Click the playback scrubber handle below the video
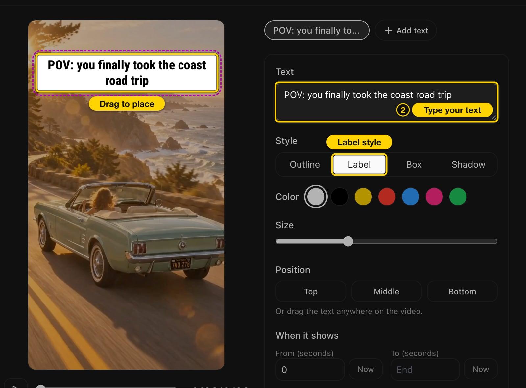This screenshot has width=526, height=388. point(40,387)
